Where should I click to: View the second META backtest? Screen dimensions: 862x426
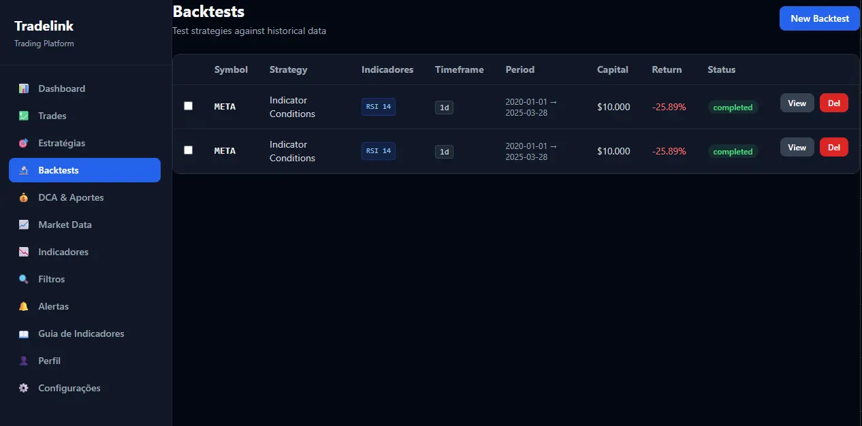[x=797, y=147]
